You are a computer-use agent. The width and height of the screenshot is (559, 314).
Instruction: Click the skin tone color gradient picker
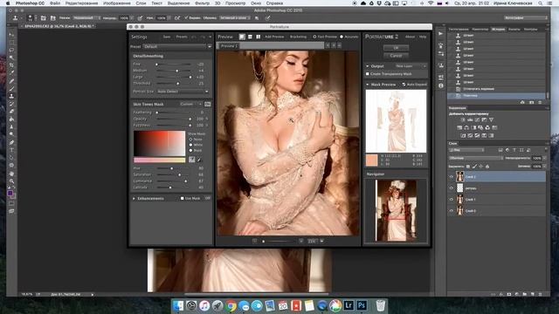tap(159, 143)
